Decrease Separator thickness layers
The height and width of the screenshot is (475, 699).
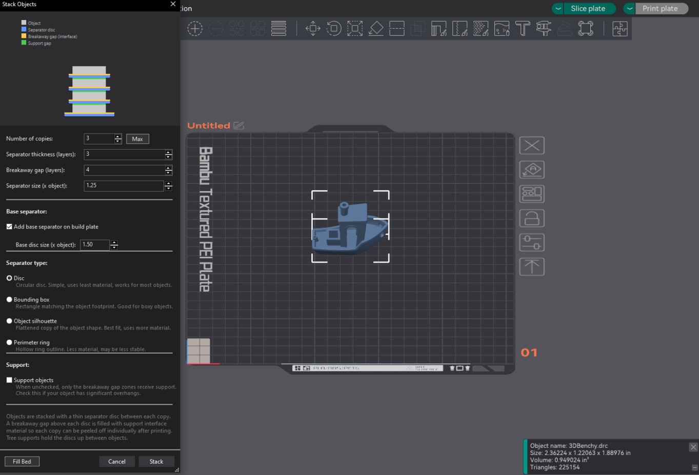(168, 157)
